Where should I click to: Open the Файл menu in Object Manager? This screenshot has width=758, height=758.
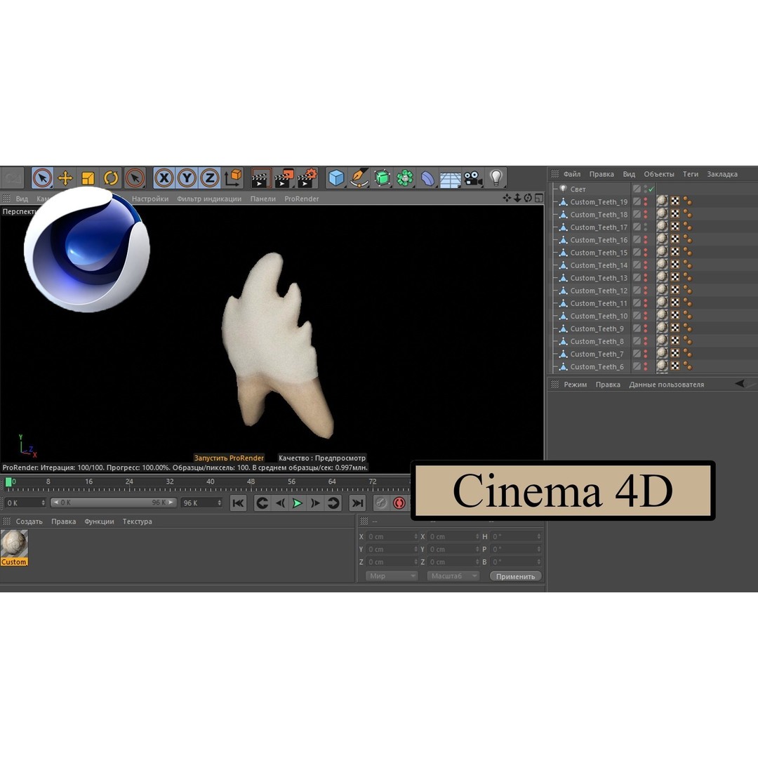572,174
